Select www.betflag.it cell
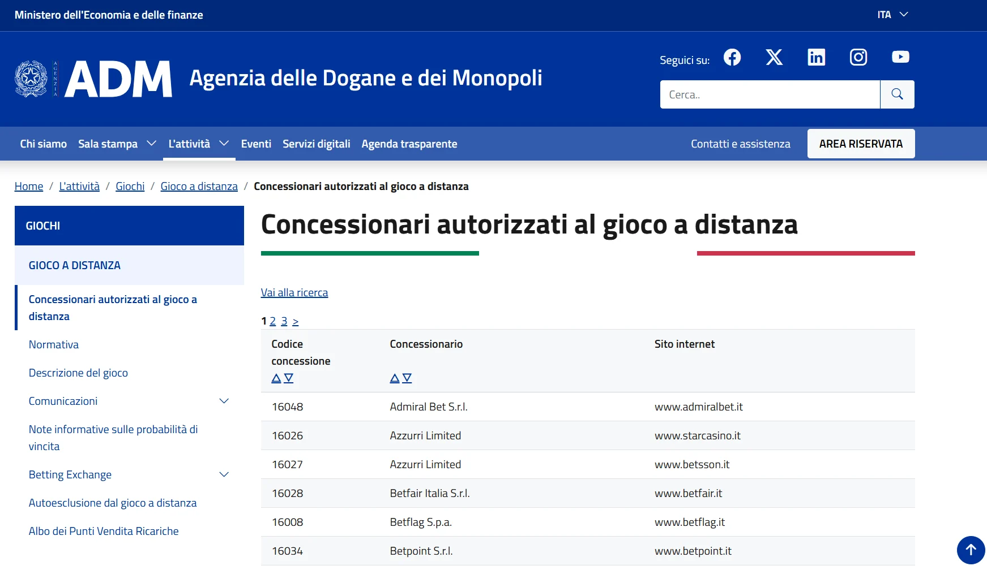Image resolution: width=987 pixels, height=566 pixels. 690,522
